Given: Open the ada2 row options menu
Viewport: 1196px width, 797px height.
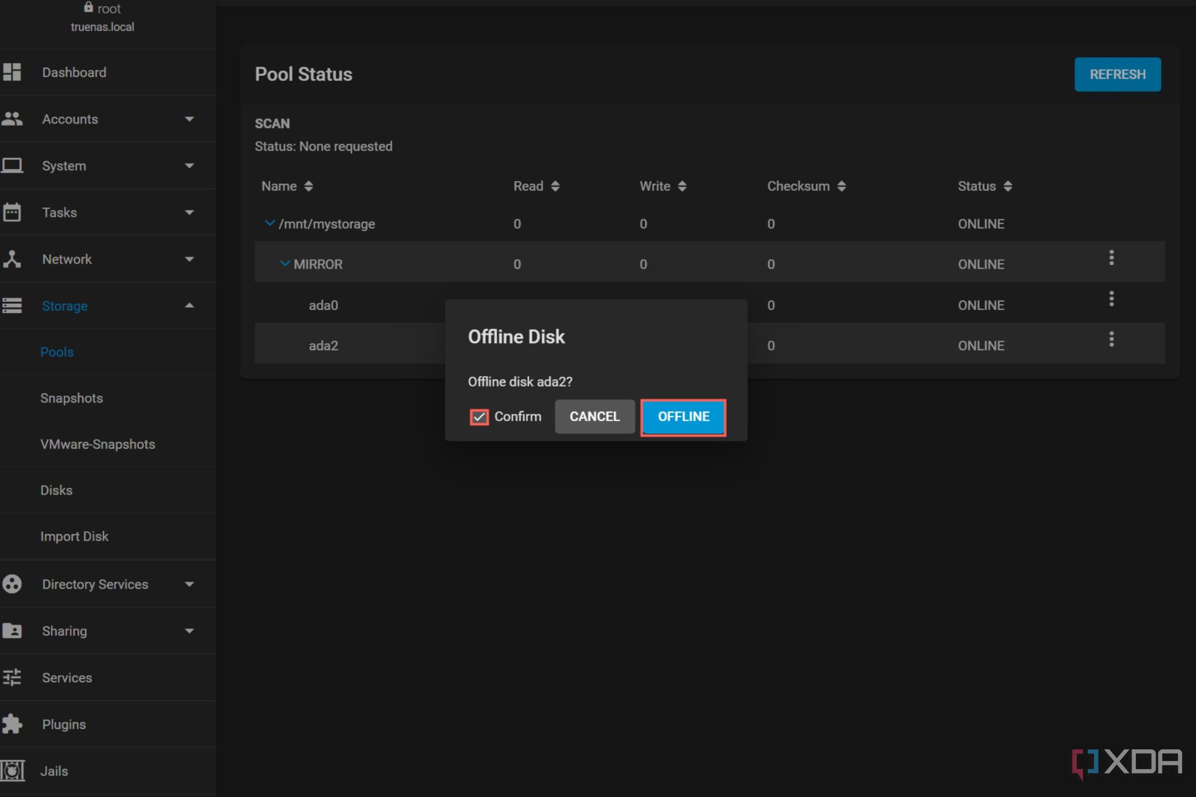Looking at the screenshot, I should [1111, 339].
